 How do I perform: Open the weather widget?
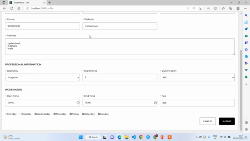[x=12, y=137]
